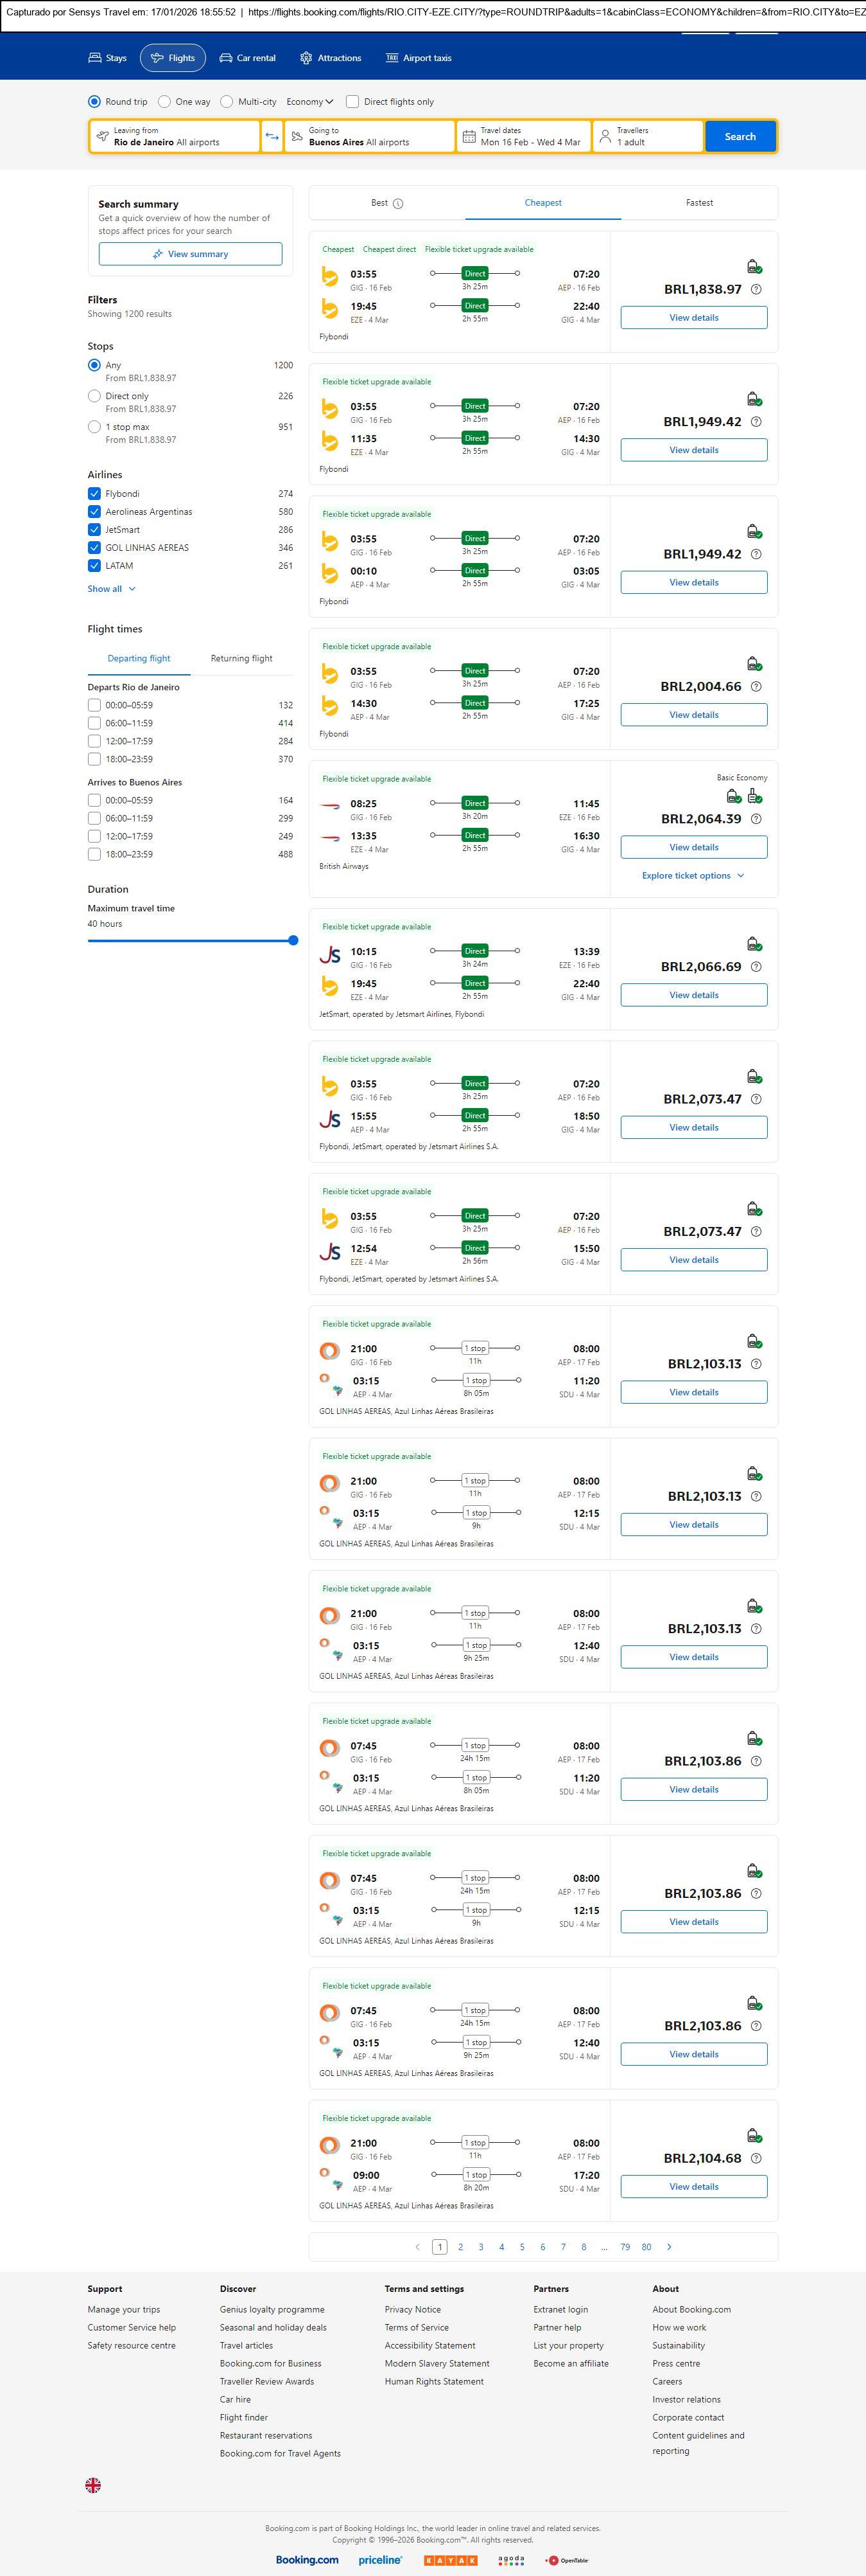Enable the Direct flights only checkbox
This screenshot has height=2576, width=866.
(x=352, y=102)
